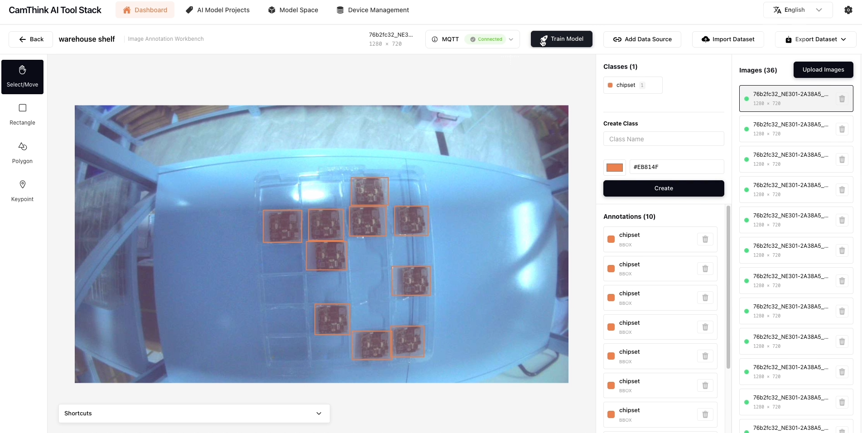Expand the MQTT connection dropdown
This screenshot has height=433, width=862.
point(511,39)
